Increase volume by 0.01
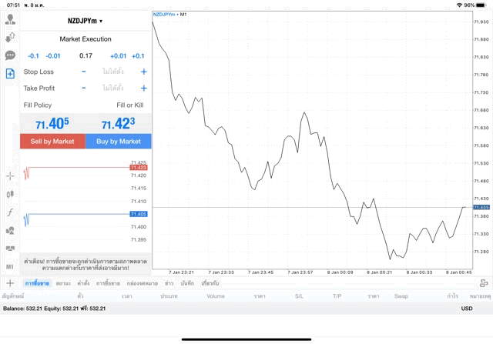The image size is (493, 344). 118,55
